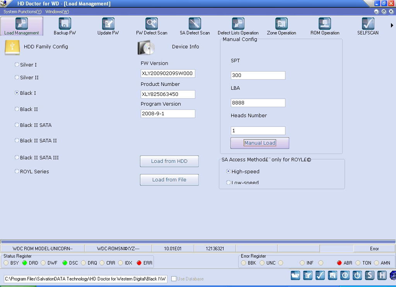Click the FW Version field

click(x=168, y=73)
